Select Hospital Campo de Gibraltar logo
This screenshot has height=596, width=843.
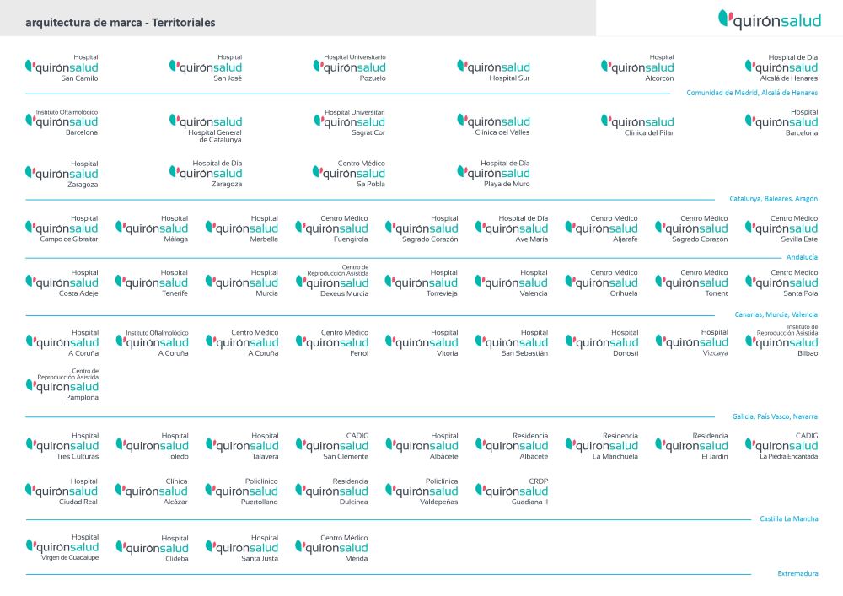62,229
